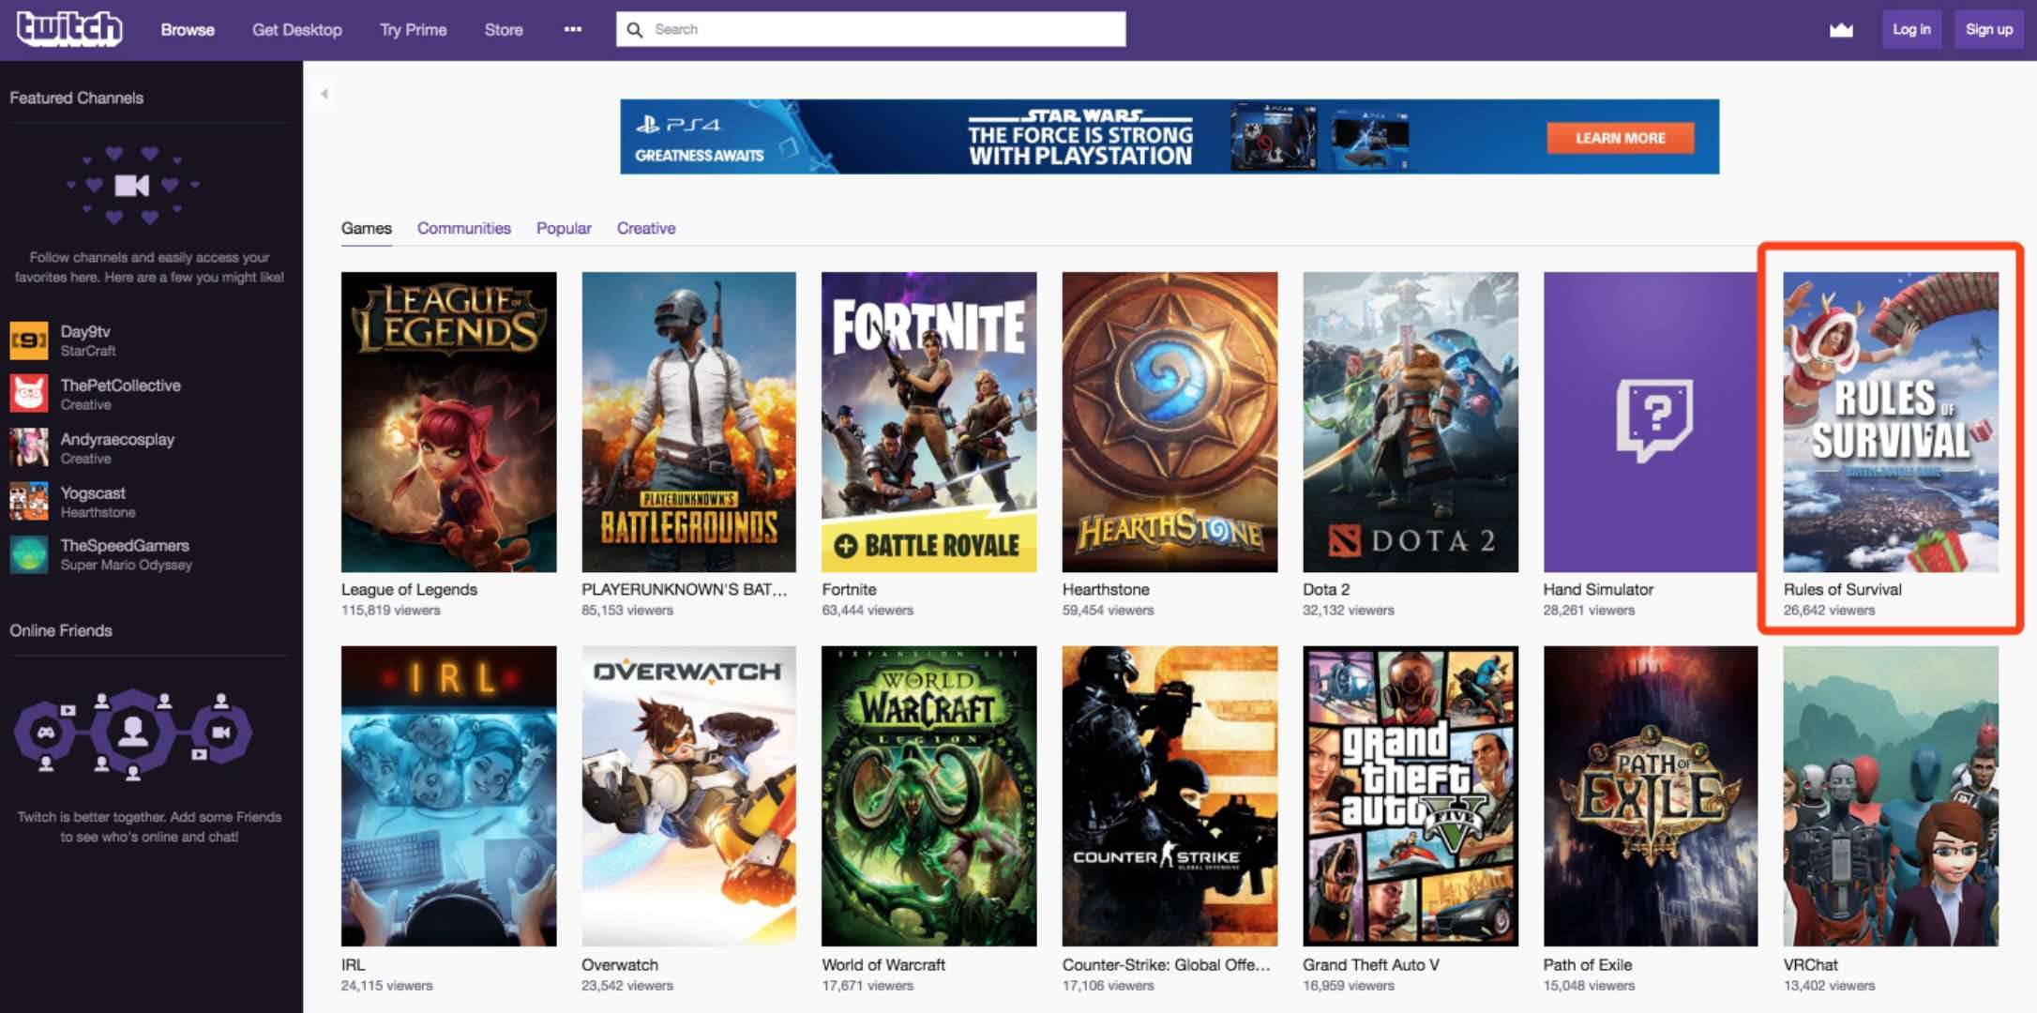Click the Twitch logo
The height and width of the screenshot is (1013, 2037).
[x=69, y=29]
